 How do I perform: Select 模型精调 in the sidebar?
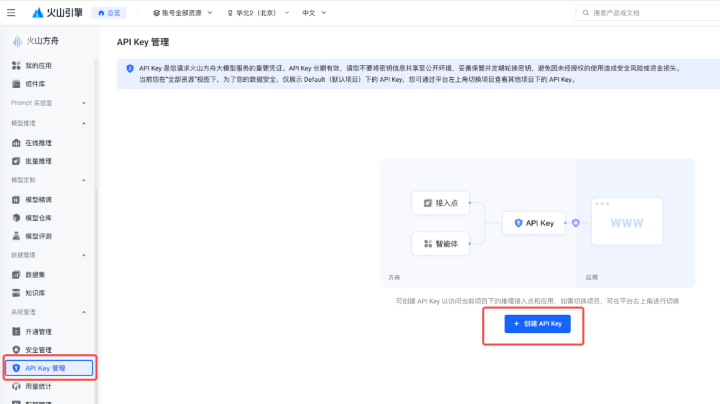click(39, 199)
